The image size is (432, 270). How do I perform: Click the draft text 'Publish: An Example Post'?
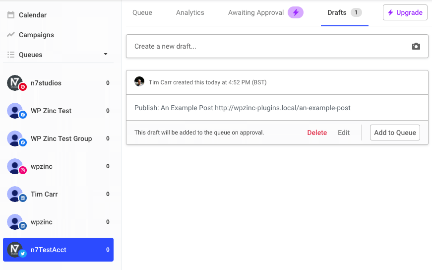pos(174,108)
